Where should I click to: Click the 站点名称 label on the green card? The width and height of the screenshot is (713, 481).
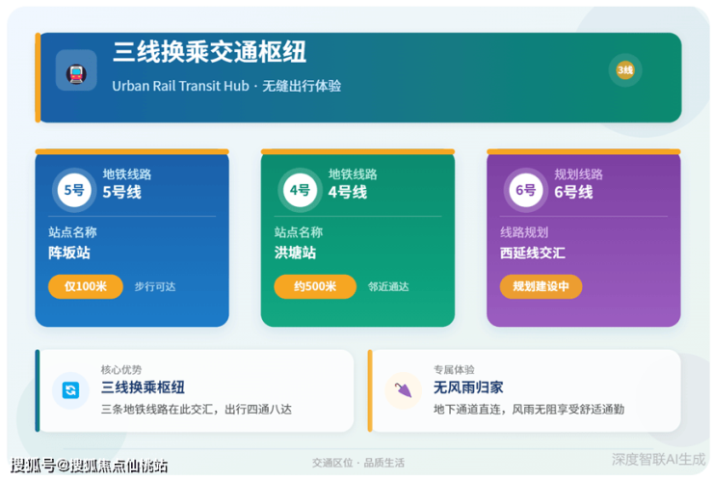pos(299,232)
